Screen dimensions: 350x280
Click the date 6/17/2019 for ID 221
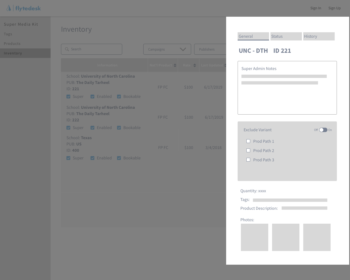pyautogui.click(x=213, y=87)
